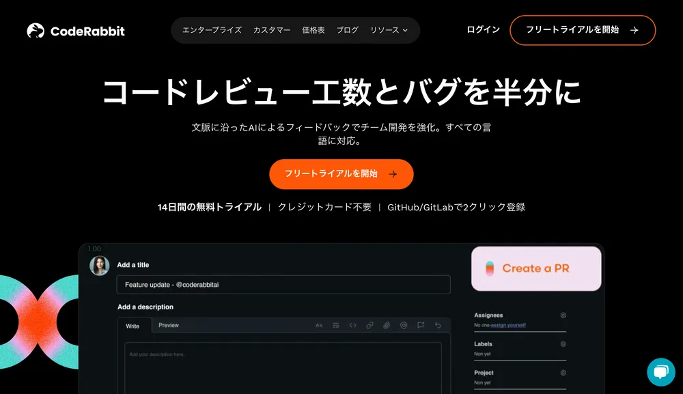This screenshot has width=683, height=394.
Task: Click the ログイン link
Action: click(x=483, y=30)
